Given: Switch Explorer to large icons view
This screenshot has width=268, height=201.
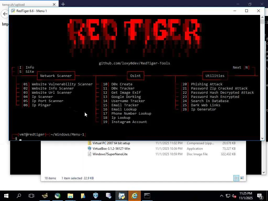Looking at the screenshot, I should pyautogui.click(x=242, y=178).
